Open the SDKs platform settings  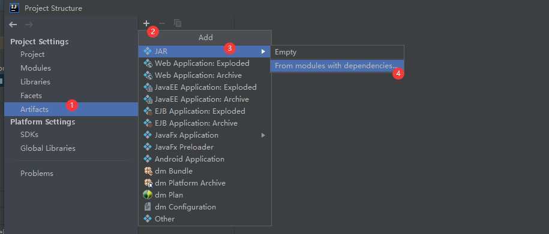pyautogui.click(x=29, y=135)
